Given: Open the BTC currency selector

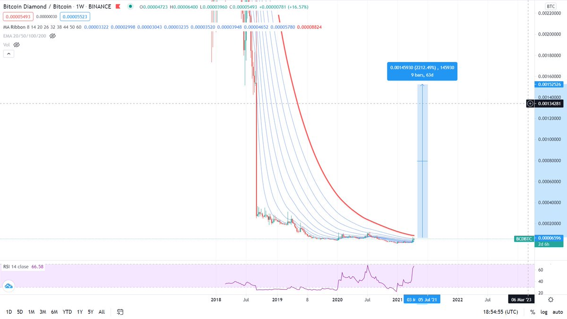Looking at the screenshot, I should [x=550, y=6].
